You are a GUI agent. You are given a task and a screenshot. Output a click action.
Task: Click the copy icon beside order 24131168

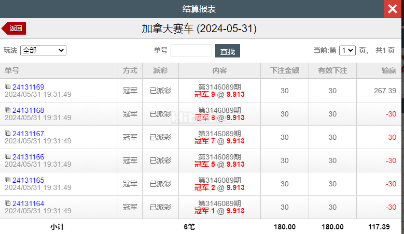8,110
